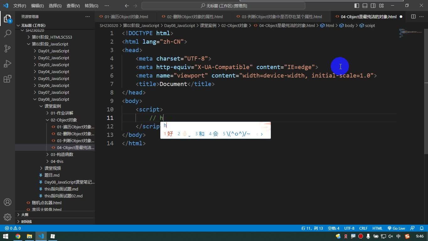Change UTF-8 encoding in status bar
The height and width of the screenshot is (241, 428).
(x=349, y=228)
